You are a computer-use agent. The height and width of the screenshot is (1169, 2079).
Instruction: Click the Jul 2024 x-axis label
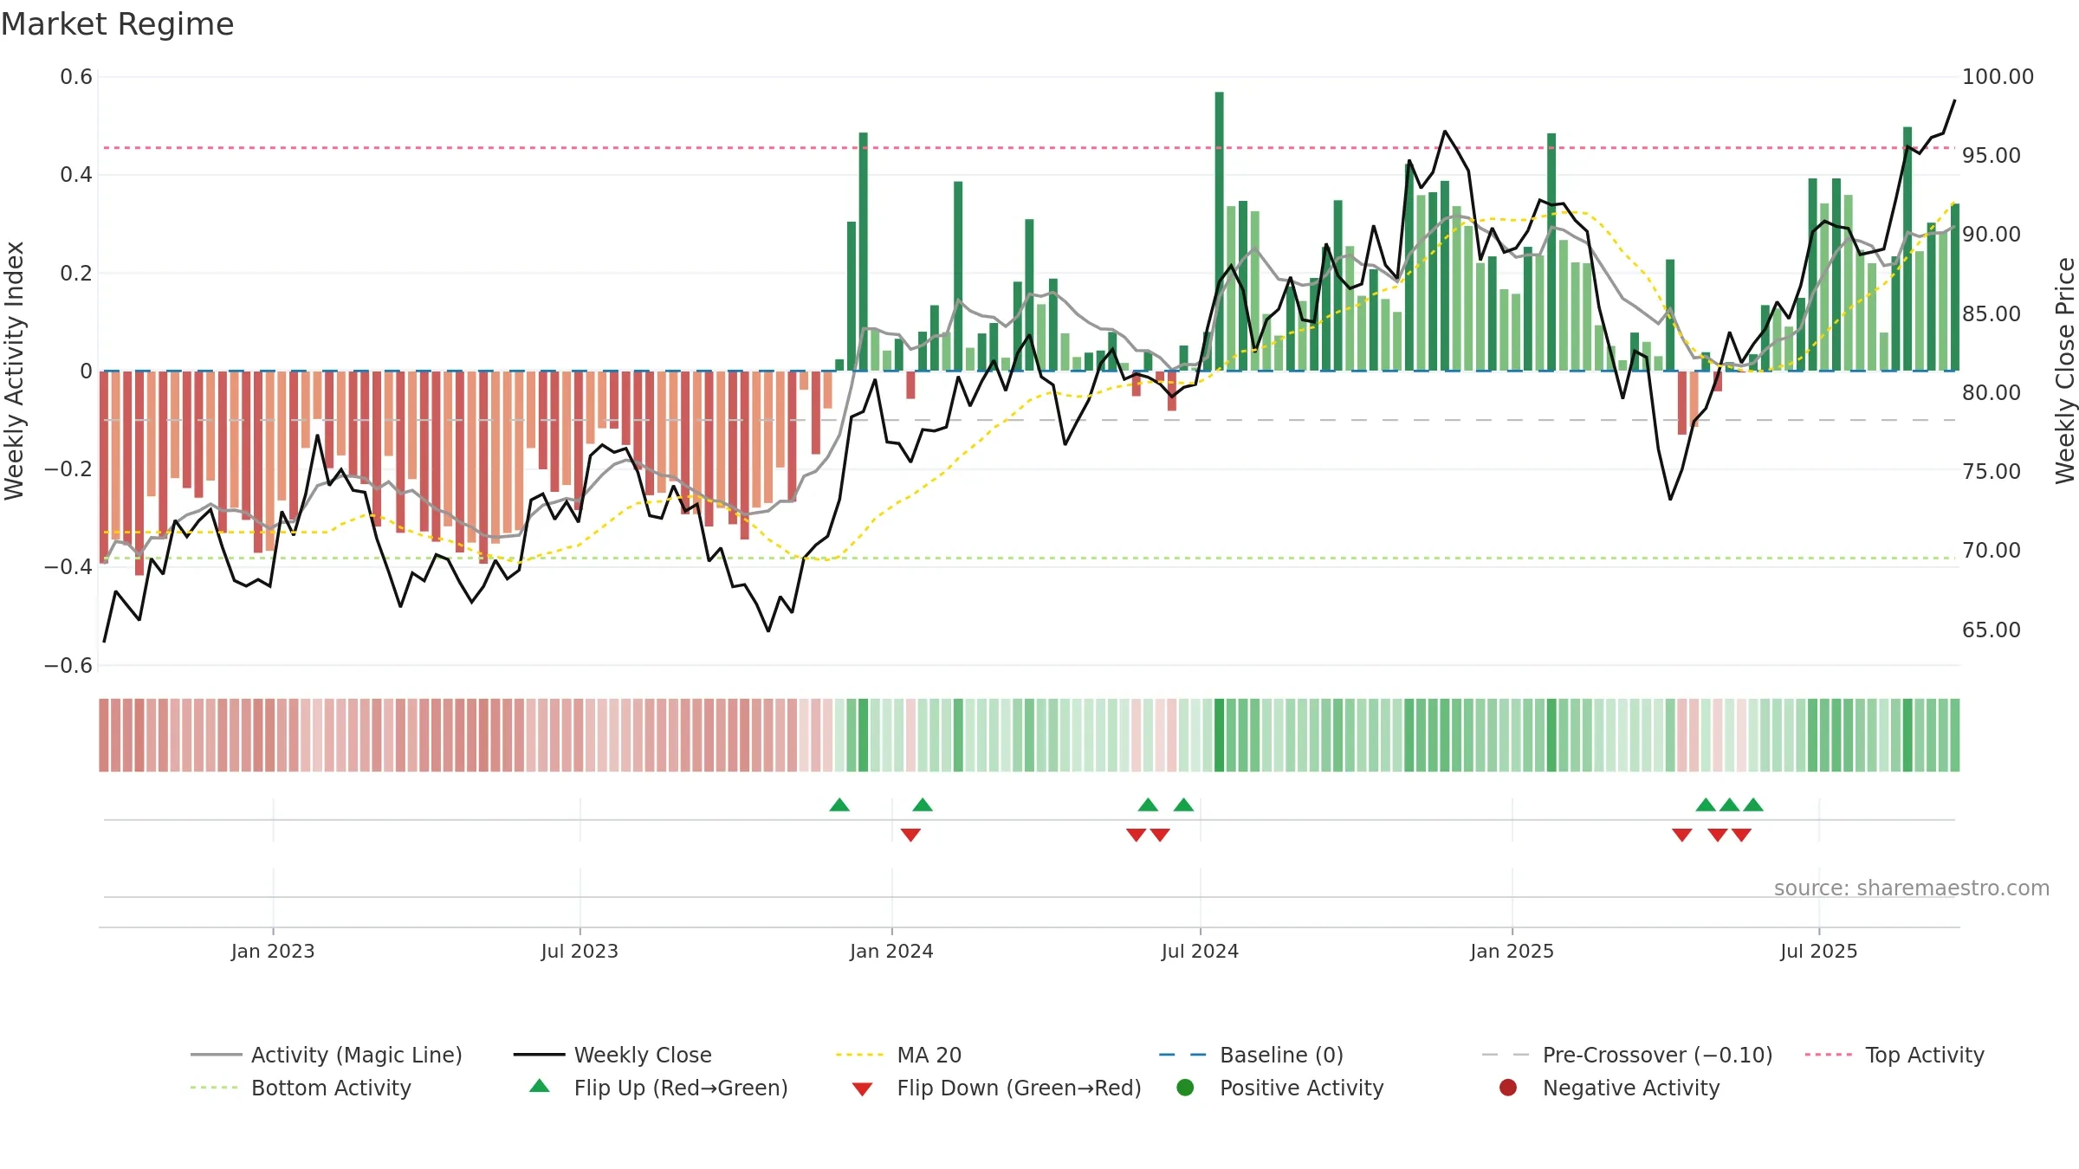(x=1200, y=951)
